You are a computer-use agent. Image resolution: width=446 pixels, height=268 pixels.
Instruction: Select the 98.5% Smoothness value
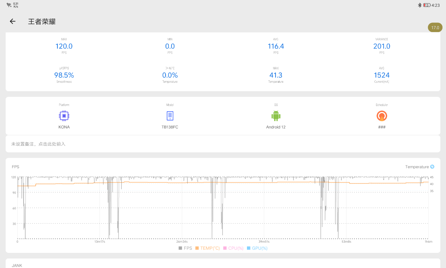(x=64, y=75)
